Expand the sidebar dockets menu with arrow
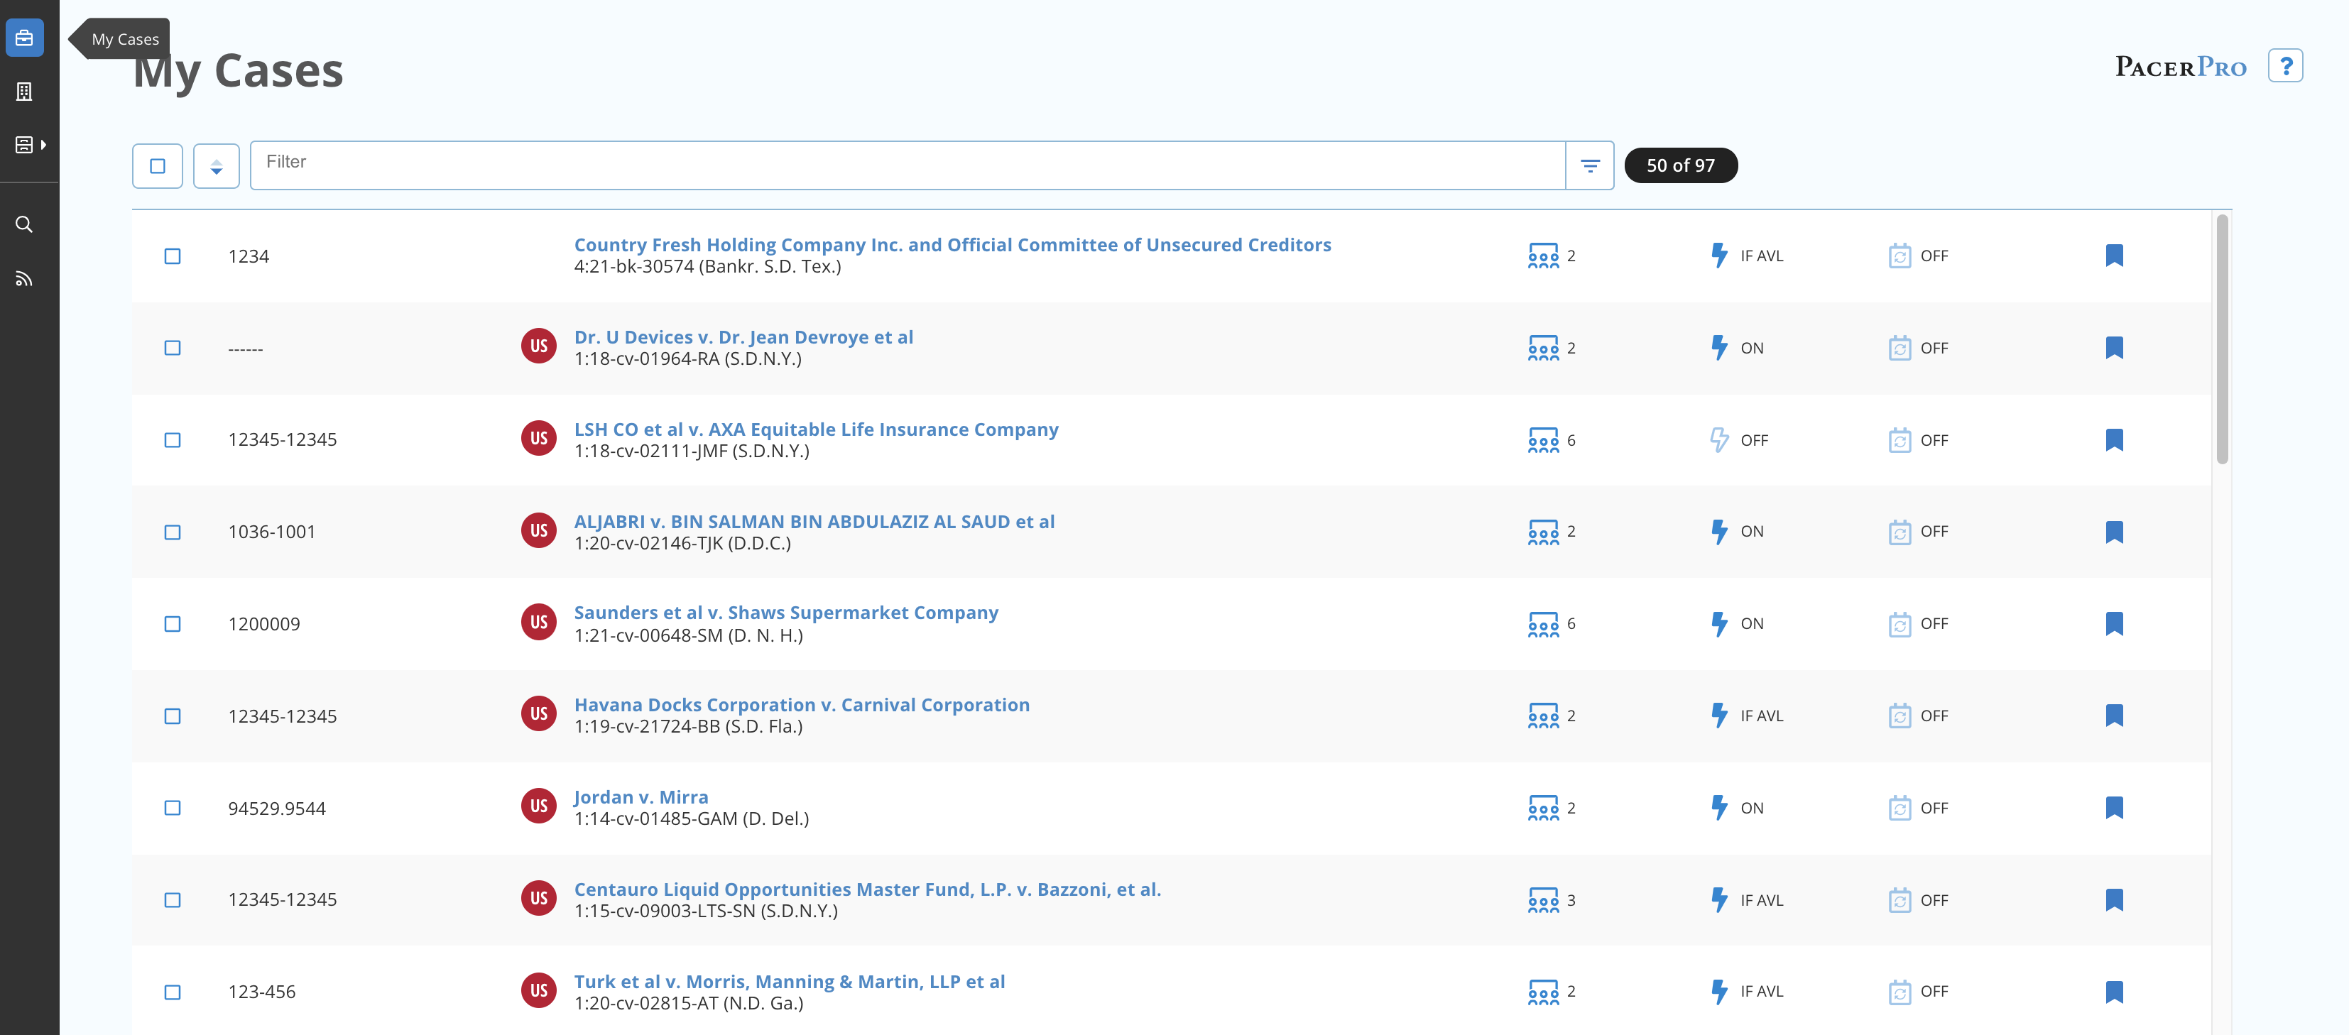 coord(30,145)
